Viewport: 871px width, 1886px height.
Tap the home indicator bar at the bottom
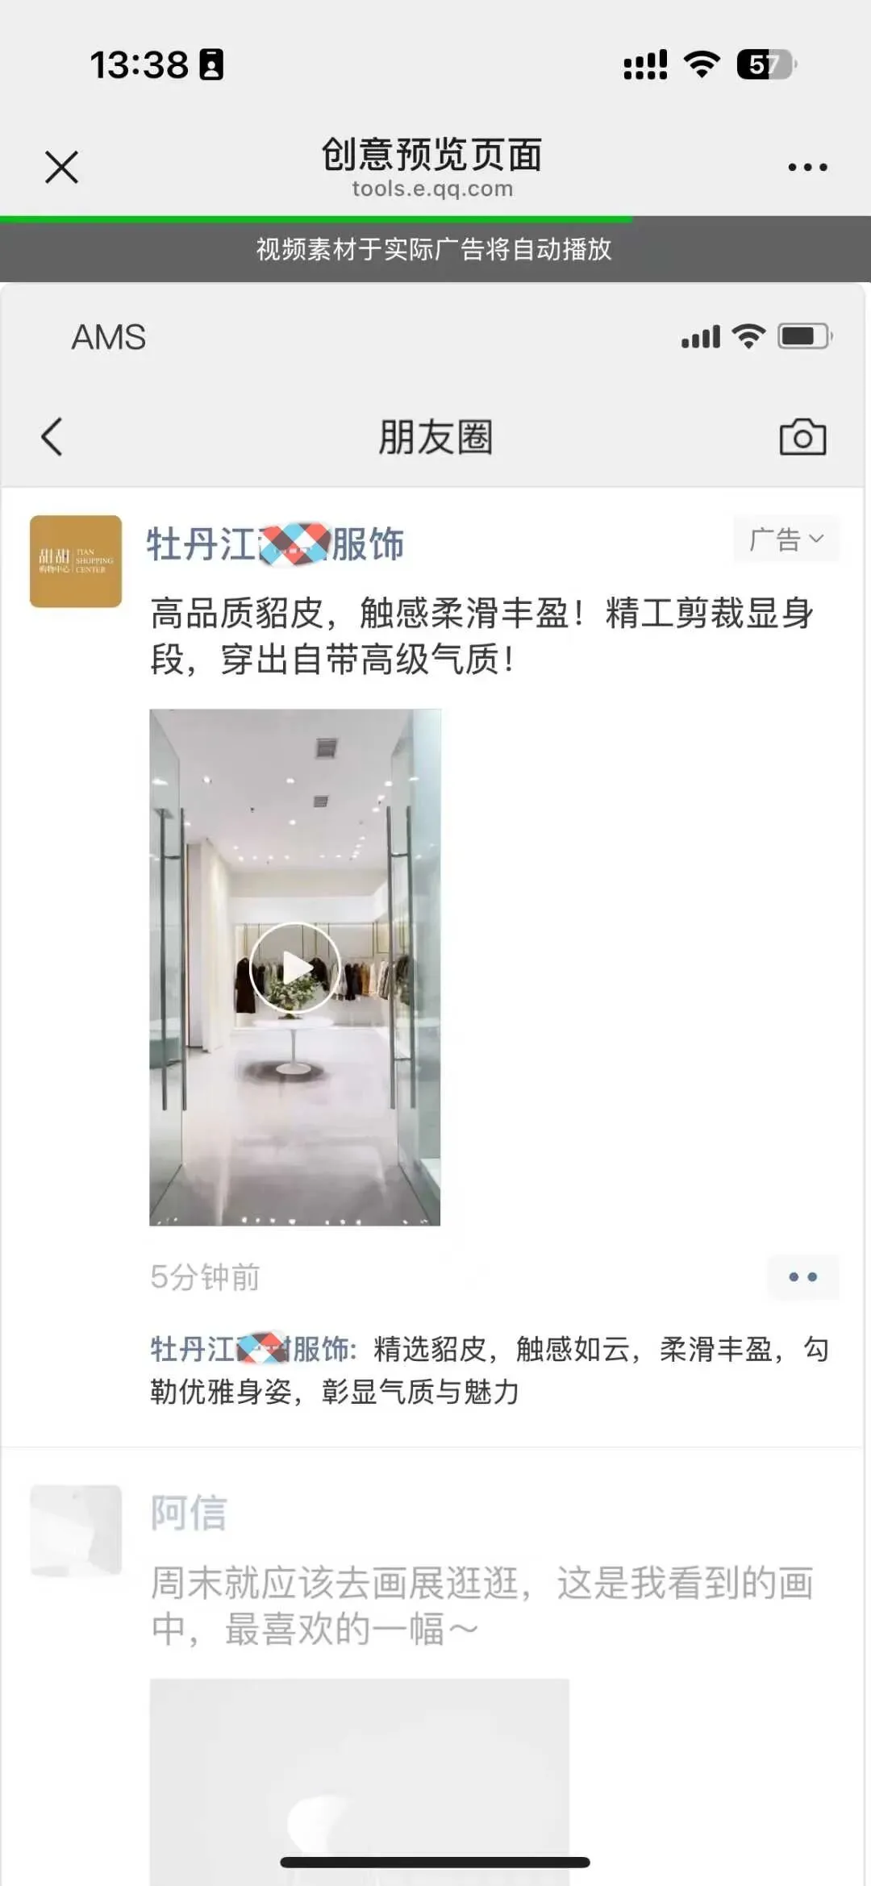(x=435, y=1863)
